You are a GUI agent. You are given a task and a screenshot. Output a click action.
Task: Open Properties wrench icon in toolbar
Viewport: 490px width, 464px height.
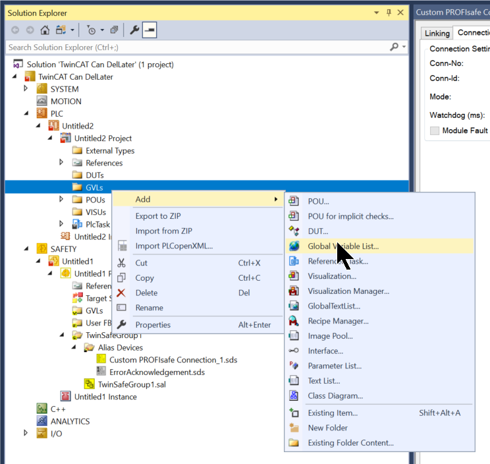134,30
